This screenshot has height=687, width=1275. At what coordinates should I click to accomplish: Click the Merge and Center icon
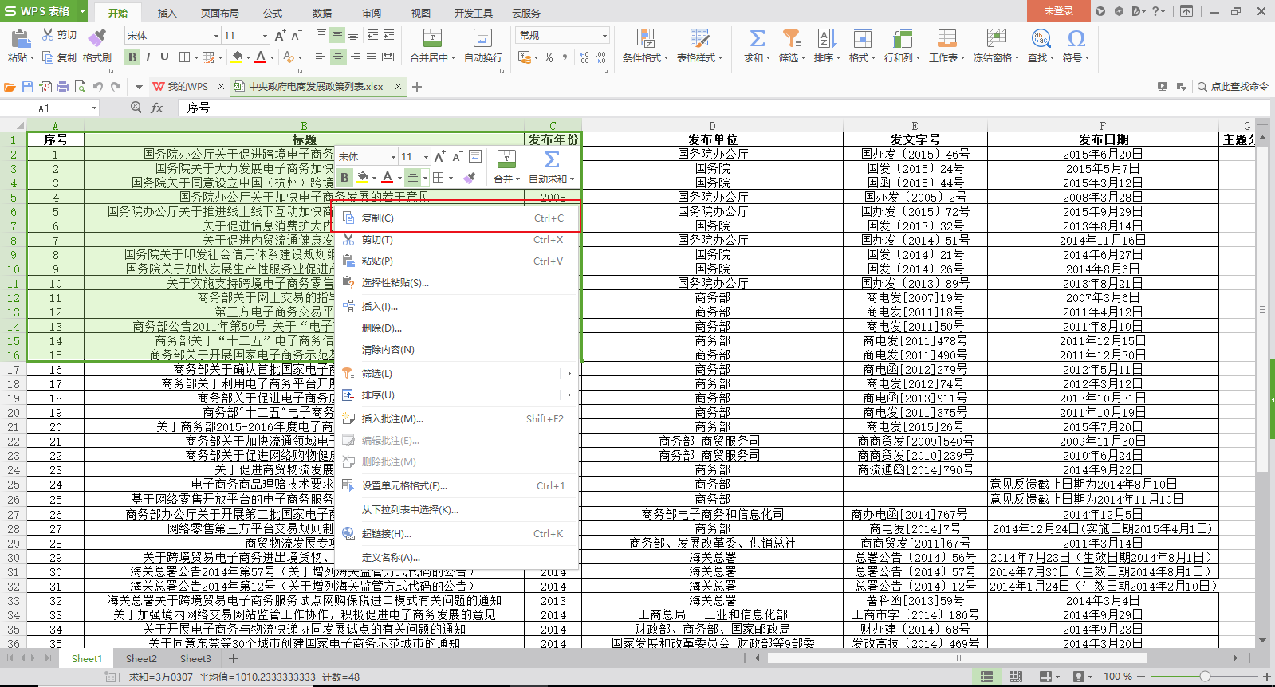tap(431, 37)
